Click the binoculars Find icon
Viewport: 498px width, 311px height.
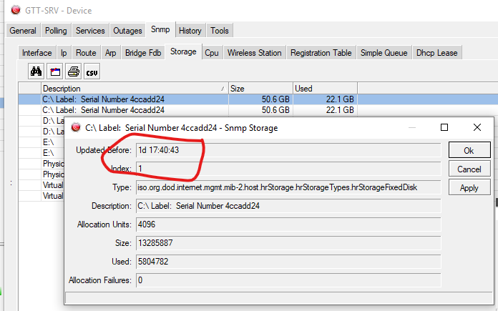coord(36,71)
